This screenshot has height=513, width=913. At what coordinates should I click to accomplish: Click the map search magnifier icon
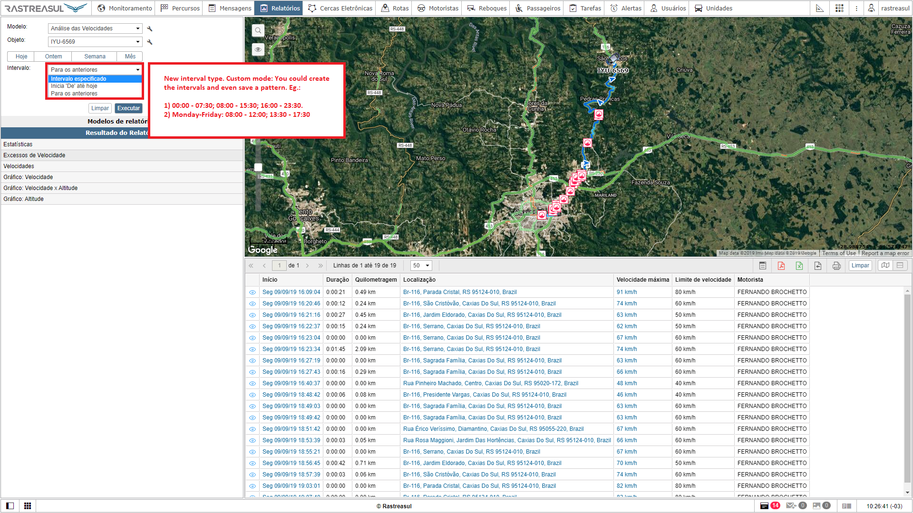coord(258,31)
